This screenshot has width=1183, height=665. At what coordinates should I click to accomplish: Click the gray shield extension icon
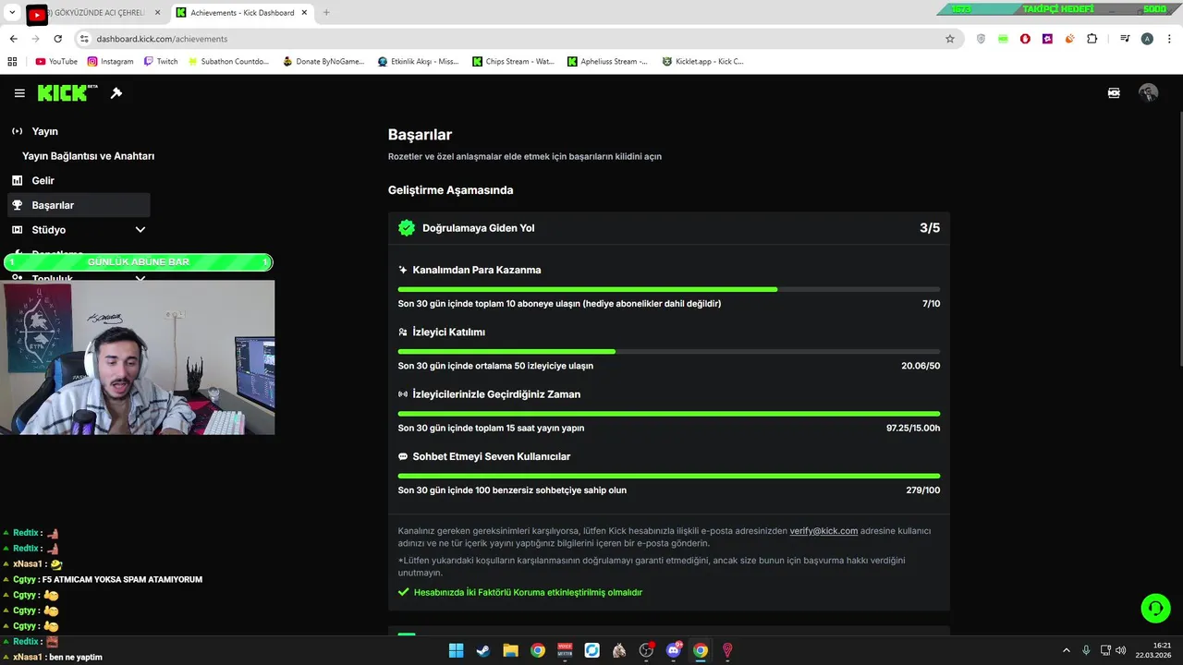tap(981, 39)
